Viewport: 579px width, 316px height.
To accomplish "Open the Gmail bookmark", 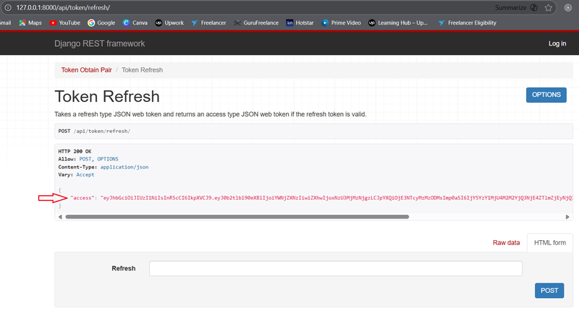I will pyautogui.click(x=5, y=22).
